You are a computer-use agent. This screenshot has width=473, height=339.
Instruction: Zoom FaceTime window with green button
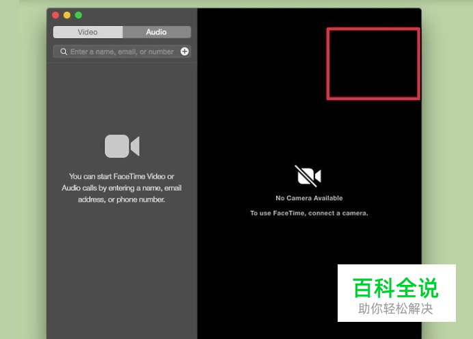point(79,15)
